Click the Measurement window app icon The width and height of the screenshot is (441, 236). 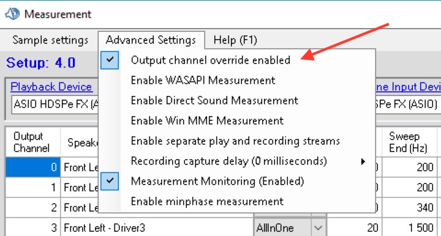tap(12, 13)
